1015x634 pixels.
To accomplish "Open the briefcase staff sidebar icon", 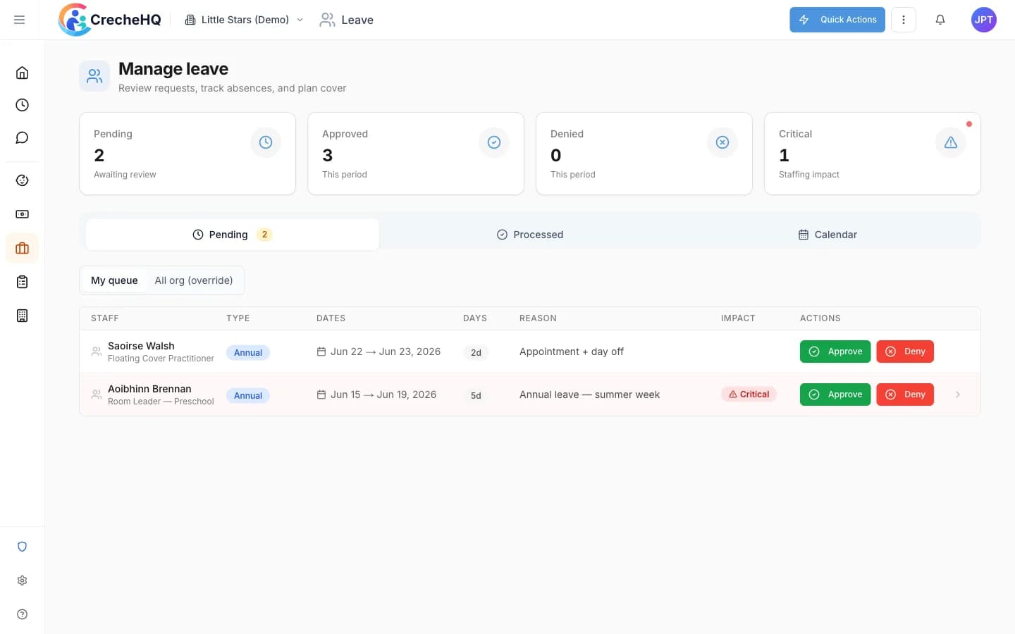I will pyautogui.click(x=22, y=248).
